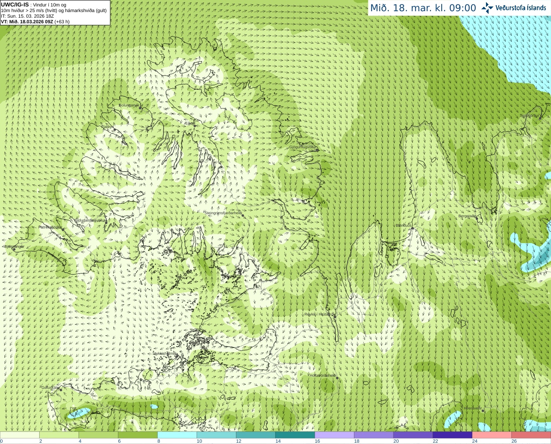
Task: Click the Æðey station label
Action: point(189,123)
